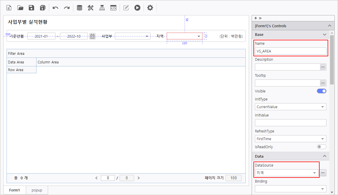The image size is (338, 195).
Task: Open the calendar date picker icon
Action: tap(92, 36)
